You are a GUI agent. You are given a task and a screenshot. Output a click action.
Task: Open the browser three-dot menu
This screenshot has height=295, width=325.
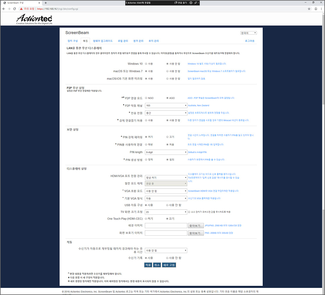tap(321, 9)
